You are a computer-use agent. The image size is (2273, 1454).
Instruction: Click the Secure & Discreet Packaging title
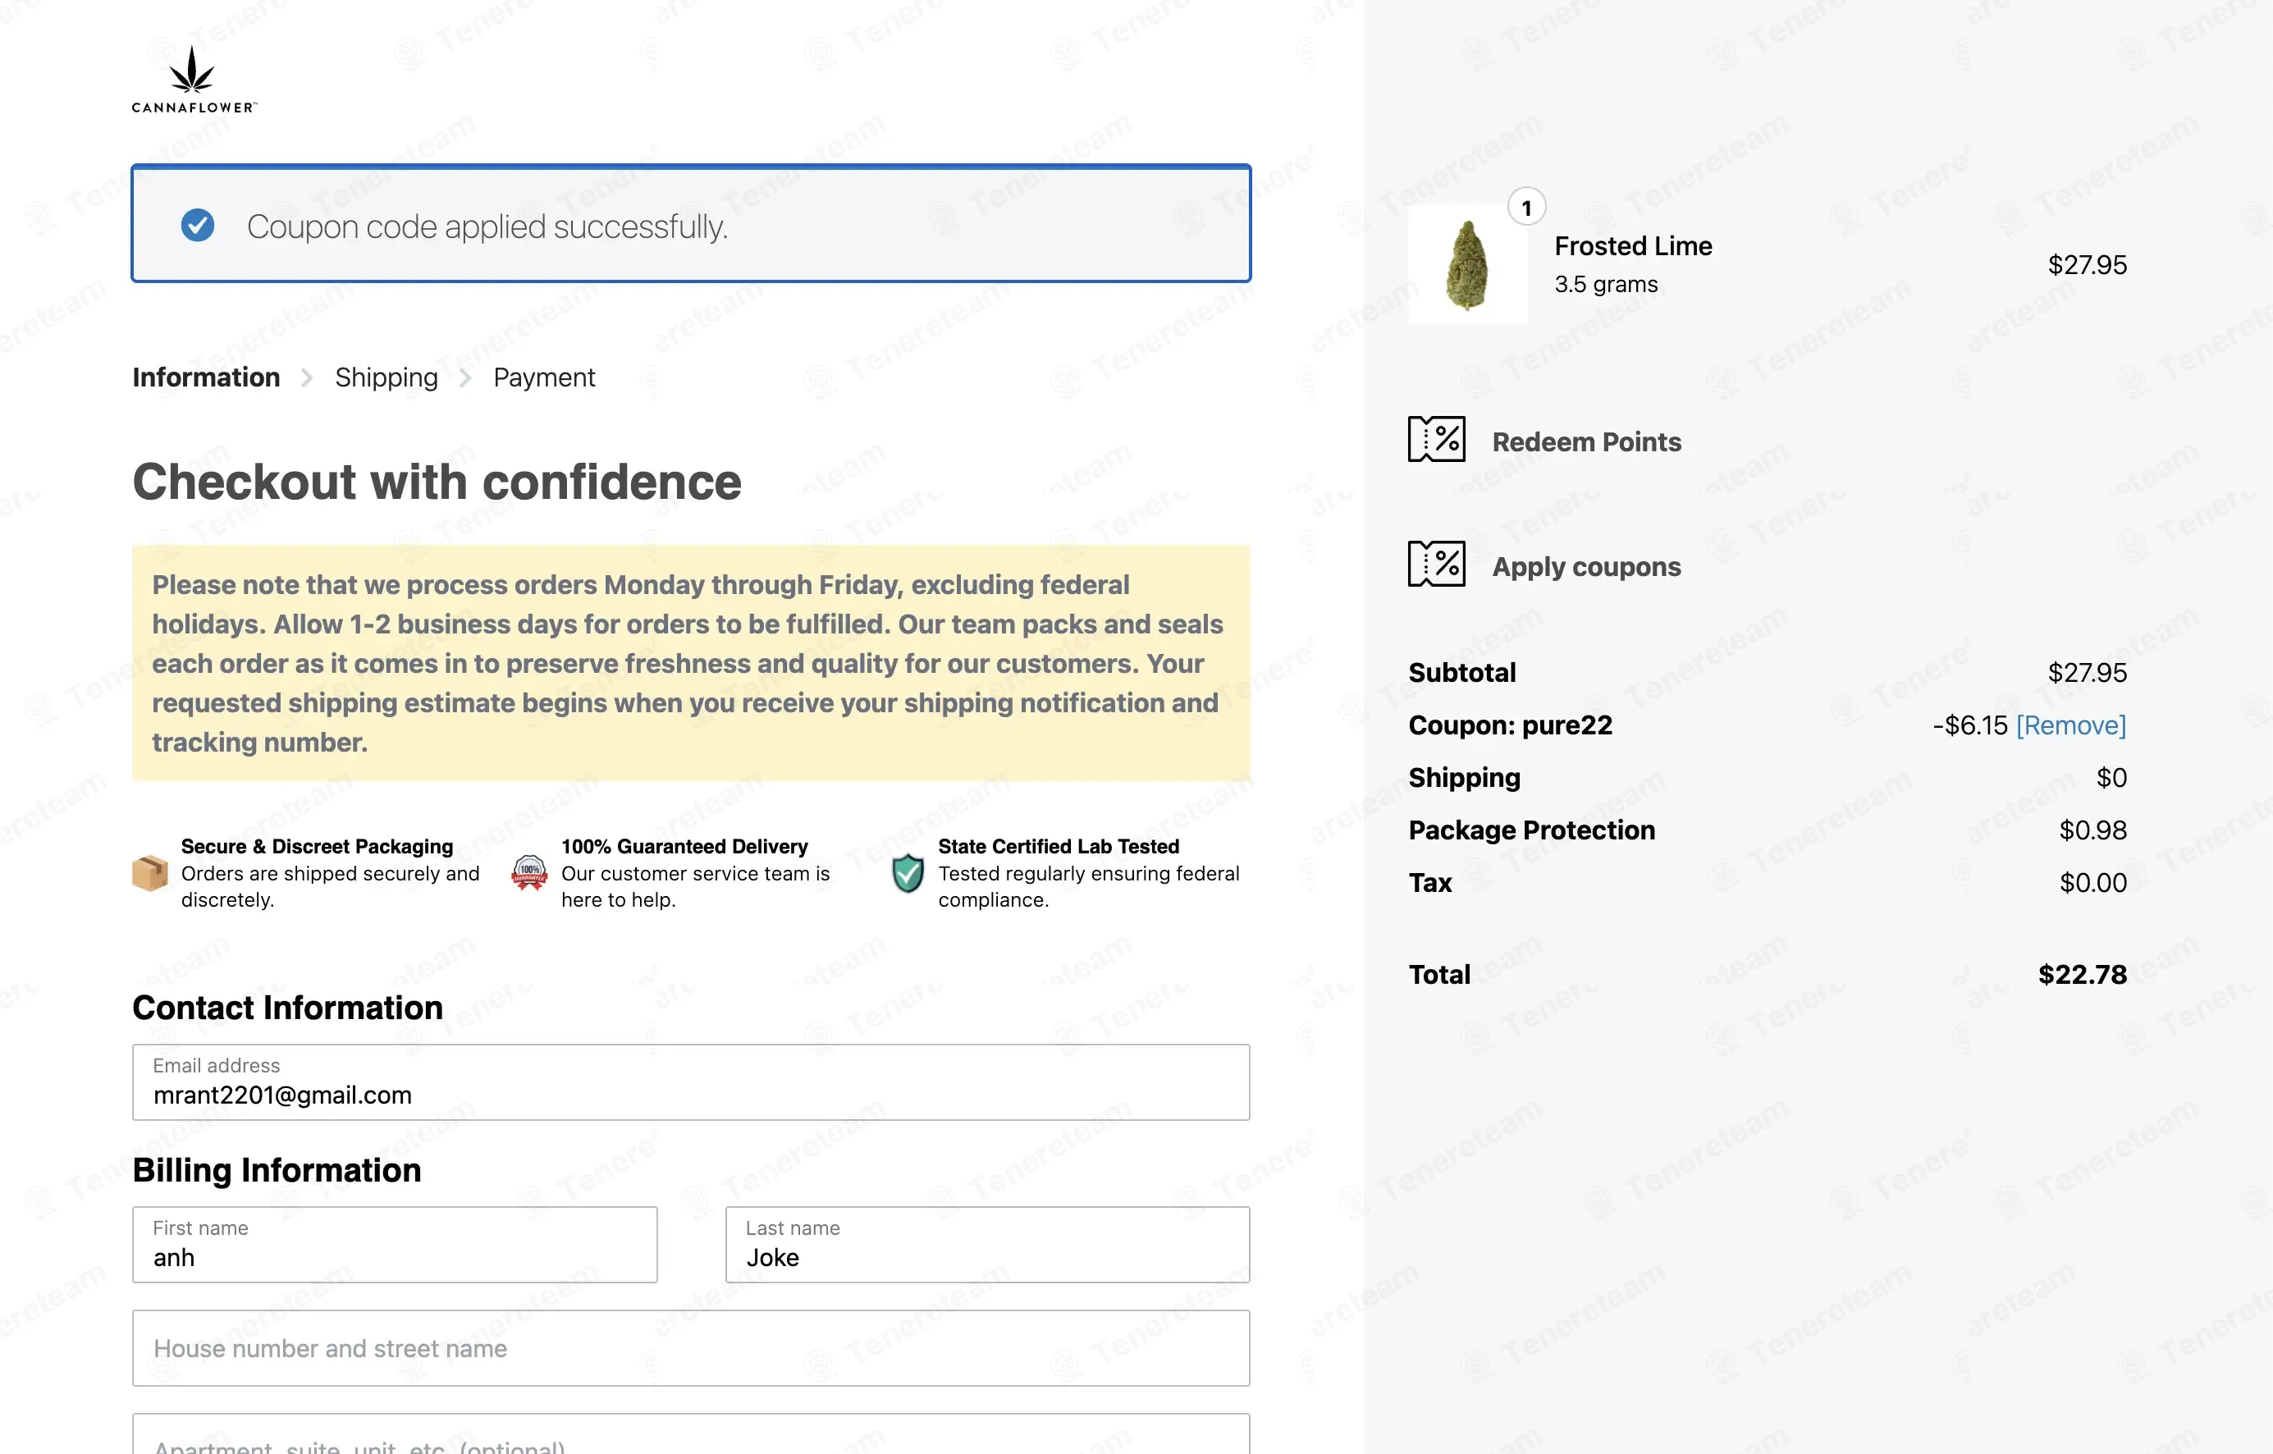318,846
